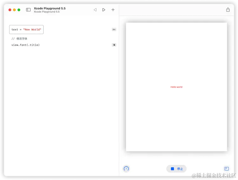238x180 pixels.
Task: Click the red Hello world preview text
Action: coord(176,87)
